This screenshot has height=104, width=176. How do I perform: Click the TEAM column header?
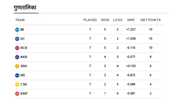[20, 20]
